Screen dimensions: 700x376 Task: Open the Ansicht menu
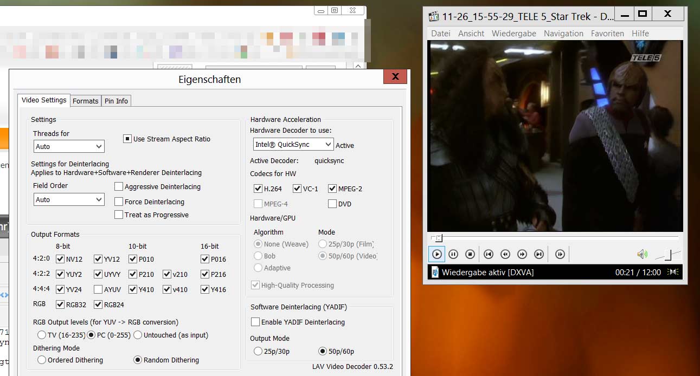coord(471,33)
